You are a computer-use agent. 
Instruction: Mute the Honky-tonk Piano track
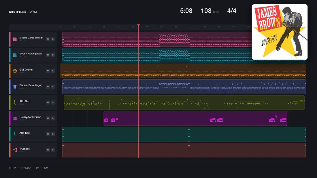(48, 118)
